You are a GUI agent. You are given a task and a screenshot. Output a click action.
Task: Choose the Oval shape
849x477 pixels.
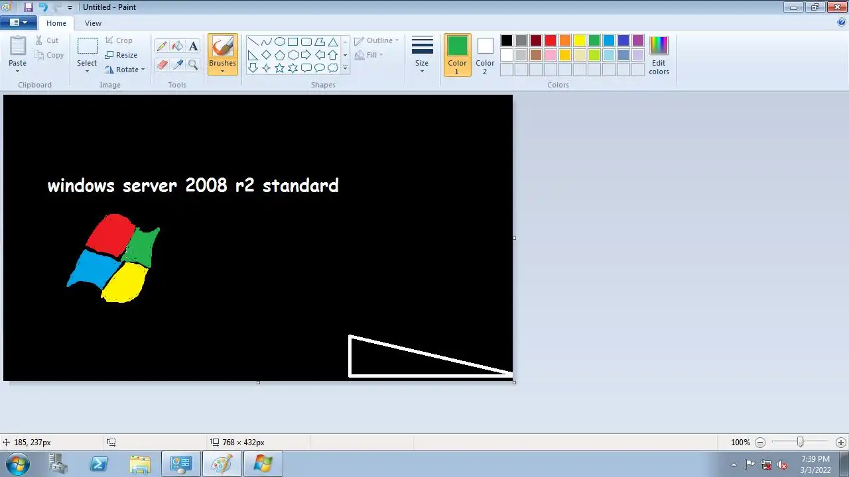(279, 41)
